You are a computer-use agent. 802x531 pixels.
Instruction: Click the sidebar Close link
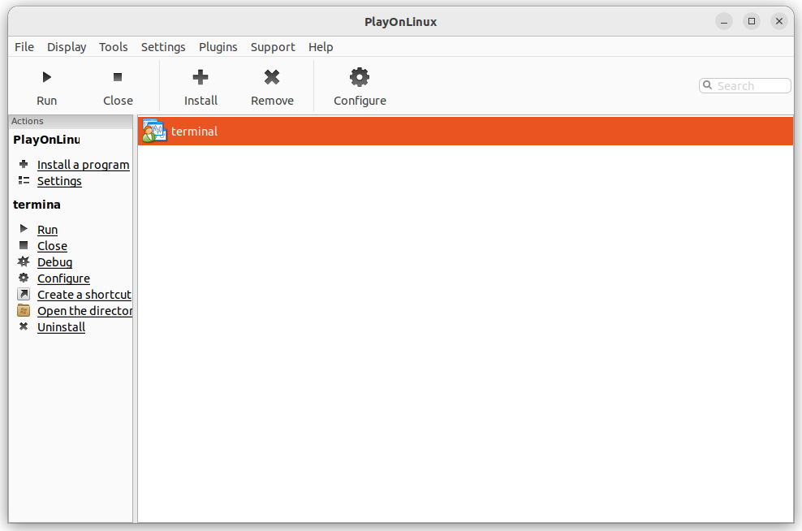point(52,246)
